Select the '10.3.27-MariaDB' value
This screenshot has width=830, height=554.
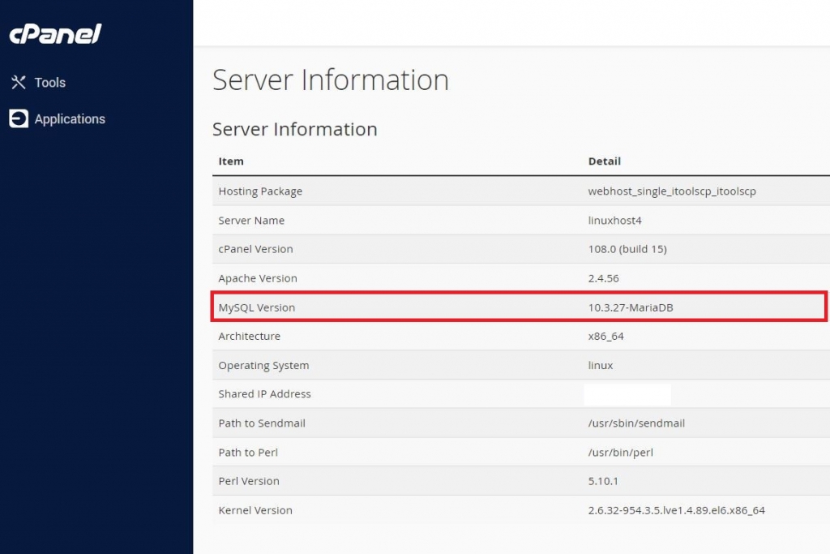click(631, 307)
